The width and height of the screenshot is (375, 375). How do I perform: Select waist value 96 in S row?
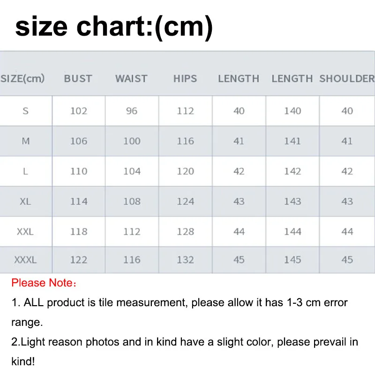coord(132,111)
